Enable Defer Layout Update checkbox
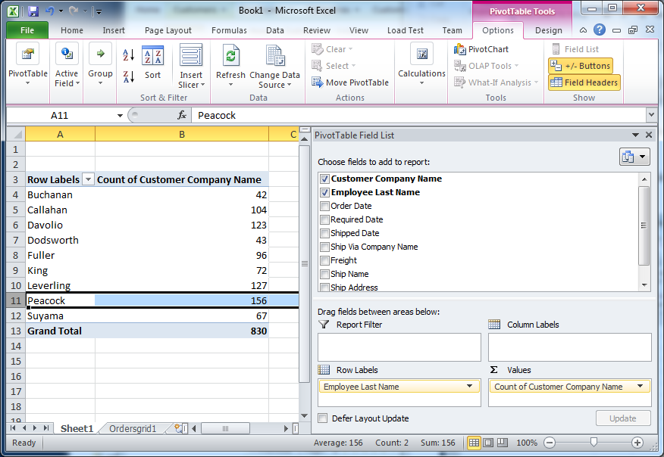Image resolution: width=664 pixels, height=457 pixels. 323,418
